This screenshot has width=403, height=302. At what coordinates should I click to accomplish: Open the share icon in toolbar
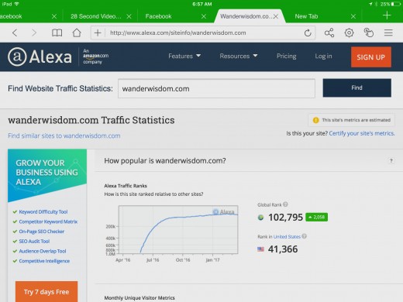(329, 33)
